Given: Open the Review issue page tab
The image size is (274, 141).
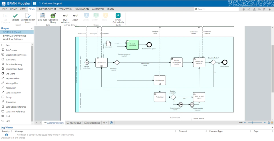Looking at the screenshot, I should click(x=74, y=123).
